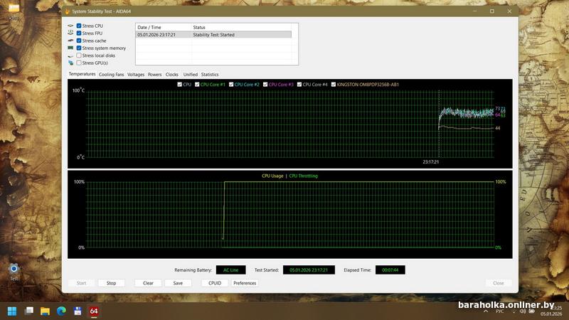Screen dimensions: 569x320
Task: Open the Statistics tab
Action: click(210, 75)
